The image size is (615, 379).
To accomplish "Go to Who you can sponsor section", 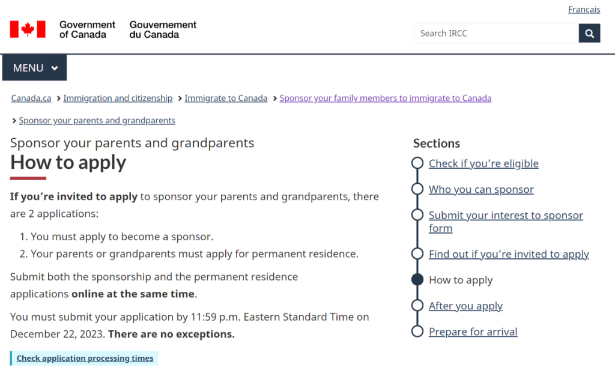I will click(x=481, y=189).
